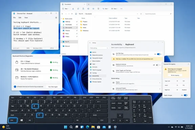Open File Explorer from the taskbar
This screenshot has height=130, width=195.
point(93,127)
